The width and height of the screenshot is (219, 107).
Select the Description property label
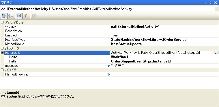[x=14, y=31]
